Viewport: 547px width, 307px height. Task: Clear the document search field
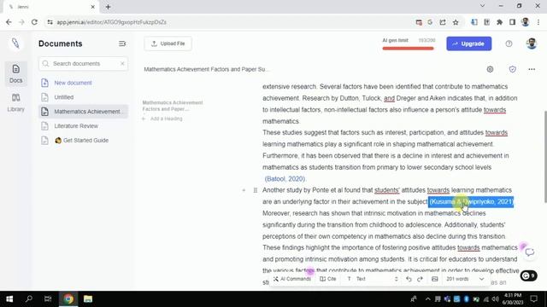tap(122, 64)
